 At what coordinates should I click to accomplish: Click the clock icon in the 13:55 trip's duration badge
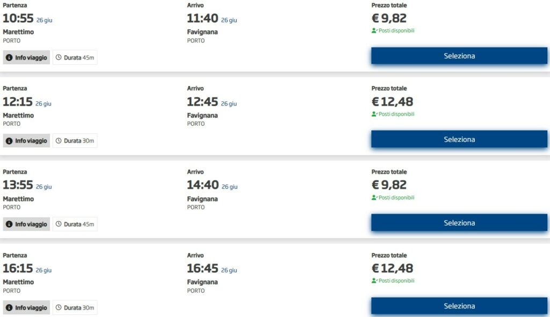[59, 224]
